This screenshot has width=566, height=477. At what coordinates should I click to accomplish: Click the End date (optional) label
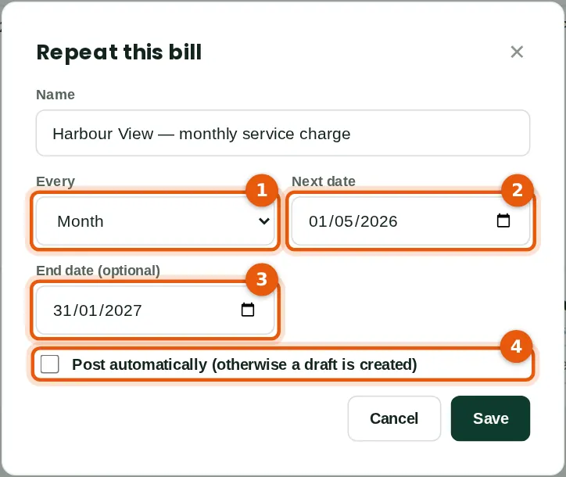pos(98,271)
